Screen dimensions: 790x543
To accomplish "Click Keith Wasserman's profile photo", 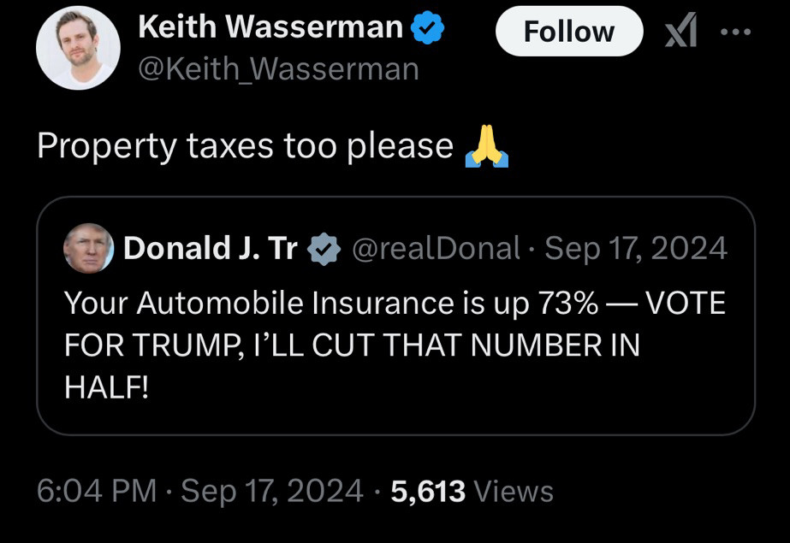I will tap(77, 50).
